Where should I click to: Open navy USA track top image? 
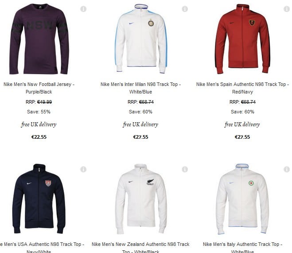pos(39,199)
